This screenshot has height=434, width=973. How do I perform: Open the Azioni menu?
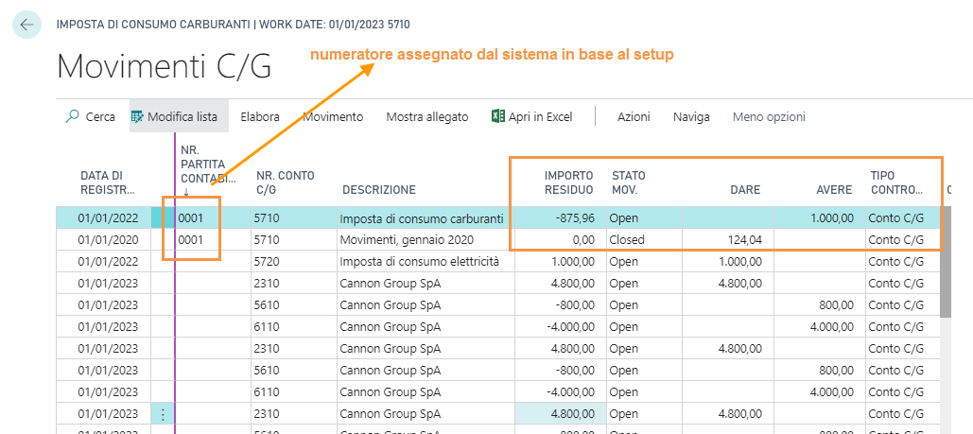point(634,117)
